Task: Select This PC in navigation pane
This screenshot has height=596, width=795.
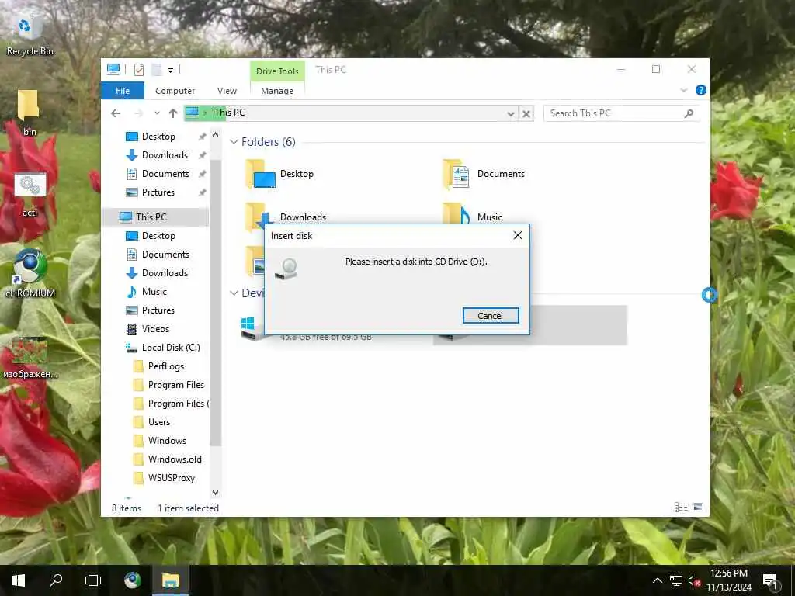Action: coord(151,217)
